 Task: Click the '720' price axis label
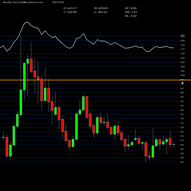tap(182, 128)
